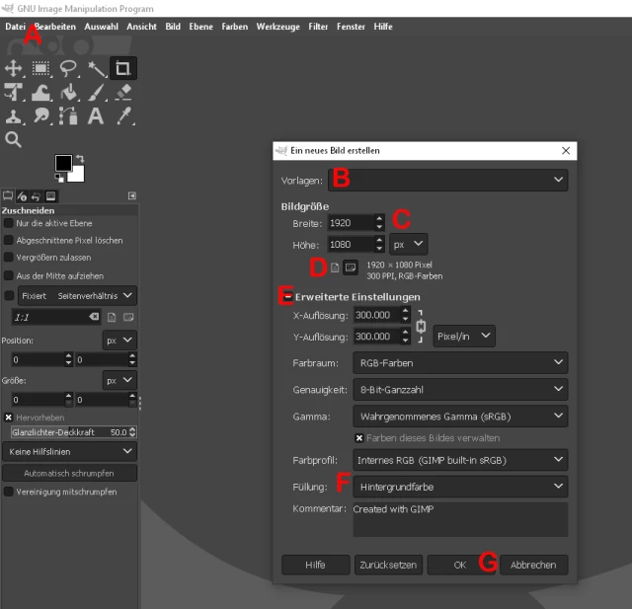Pick the Color Picker eyedropper tool
632x609 pixels.
(123, 116)
